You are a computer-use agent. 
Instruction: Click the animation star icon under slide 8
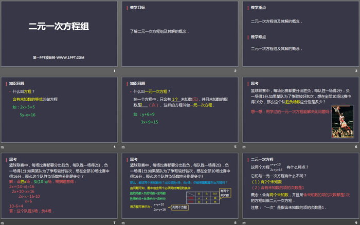click(123, 223)
